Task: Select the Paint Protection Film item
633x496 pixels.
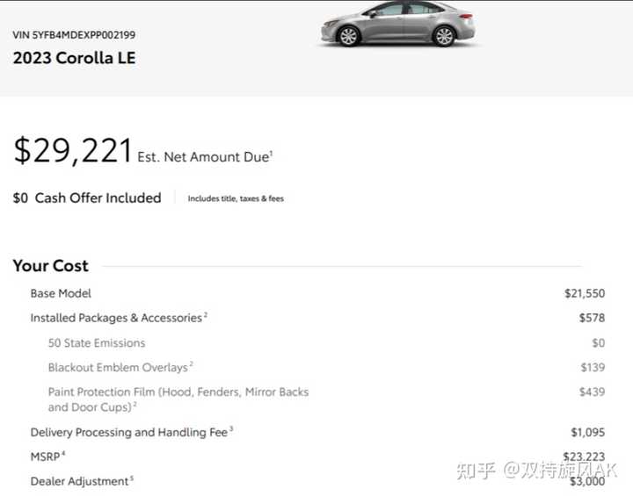Action: pos(178,399)
